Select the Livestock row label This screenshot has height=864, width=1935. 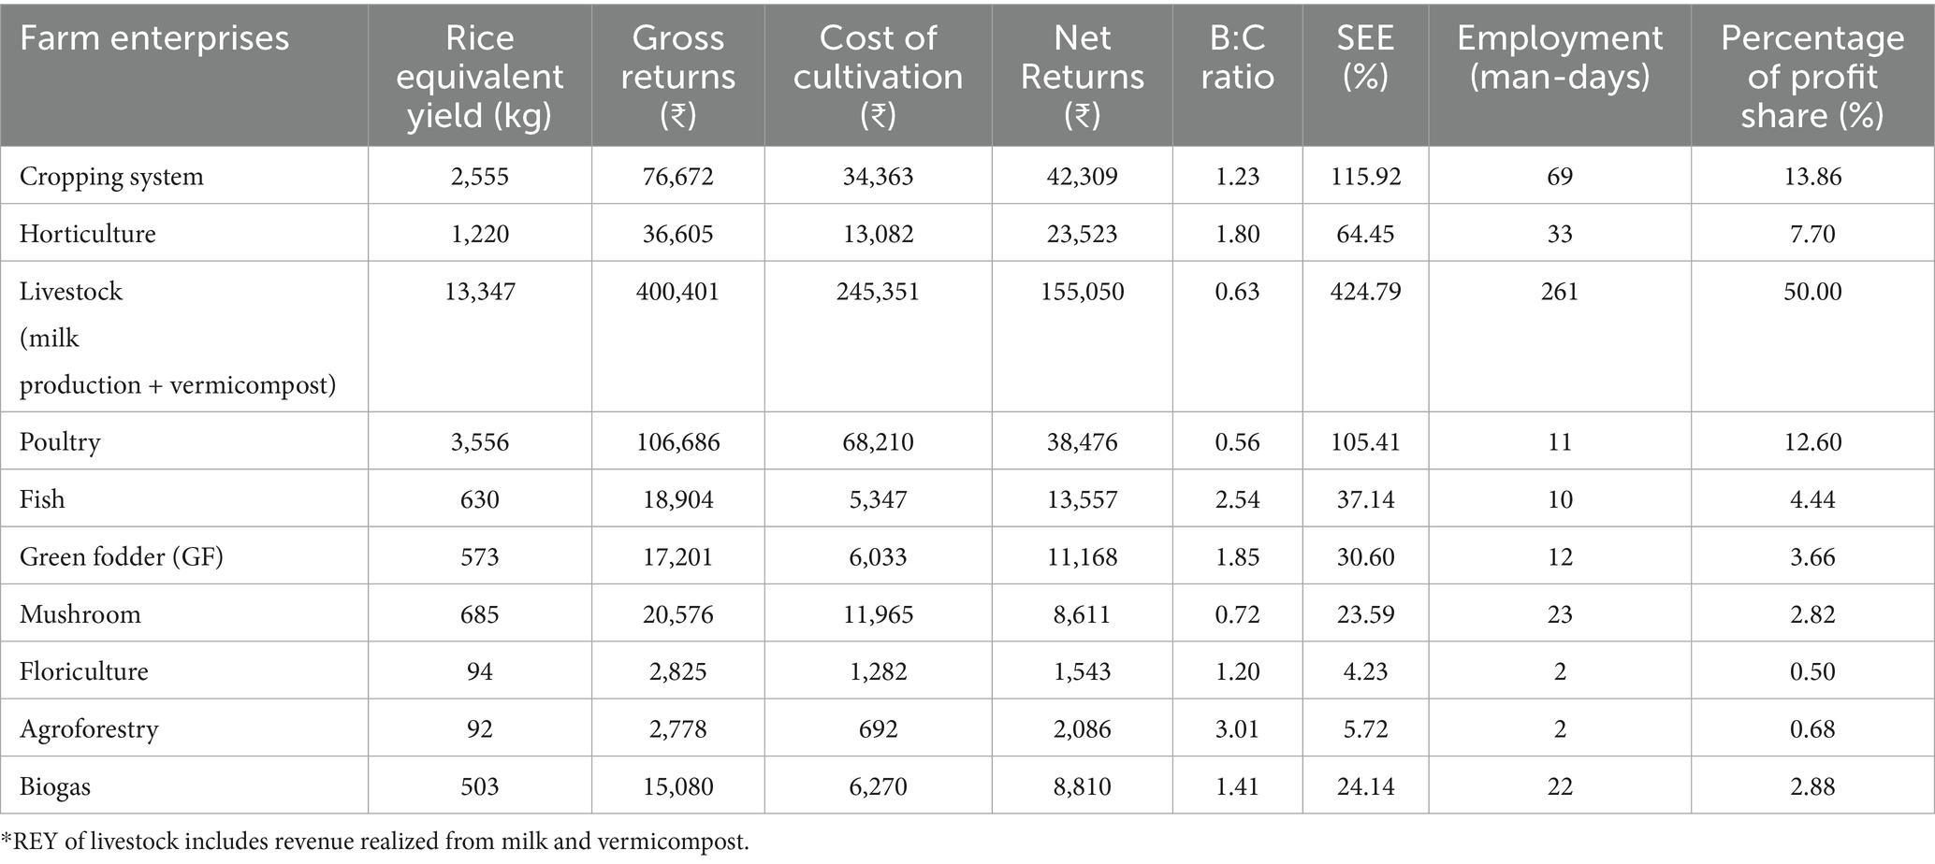[x=71, y=292]
